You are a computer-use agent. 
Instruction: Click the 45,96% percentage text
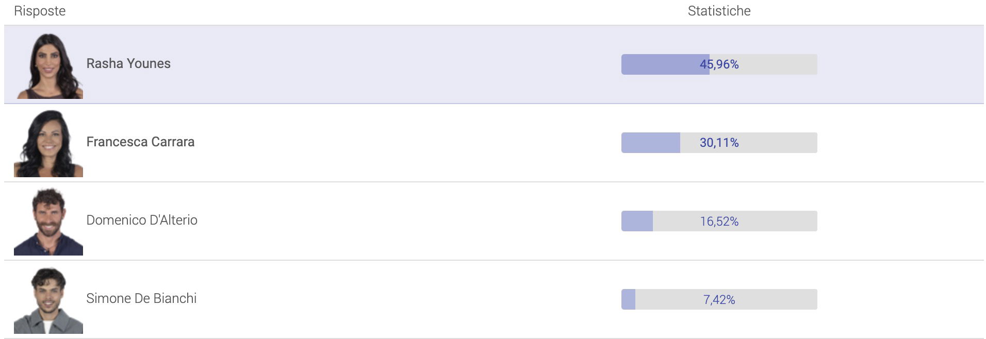click(719, 64)
